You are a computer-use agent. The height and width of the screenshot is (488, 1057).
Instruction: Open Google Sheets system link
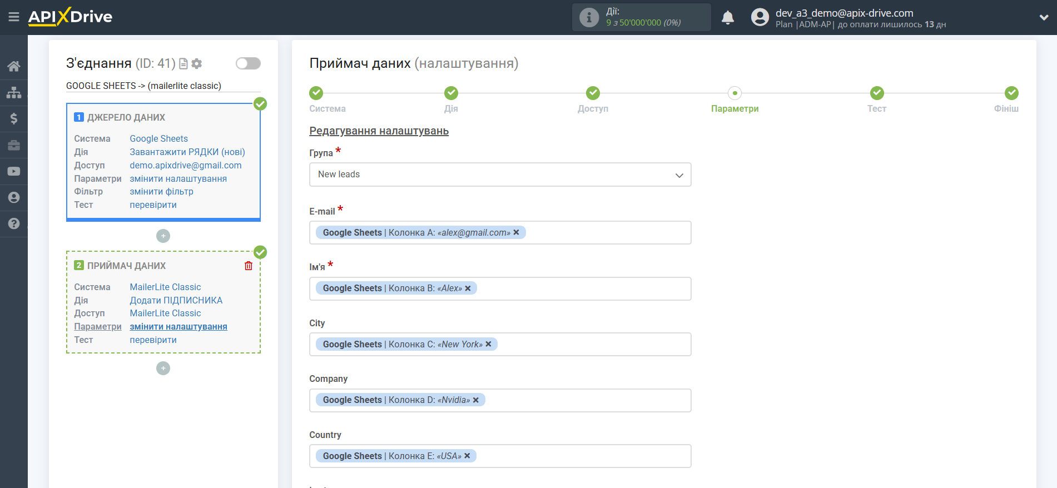(x=159, y=138)
